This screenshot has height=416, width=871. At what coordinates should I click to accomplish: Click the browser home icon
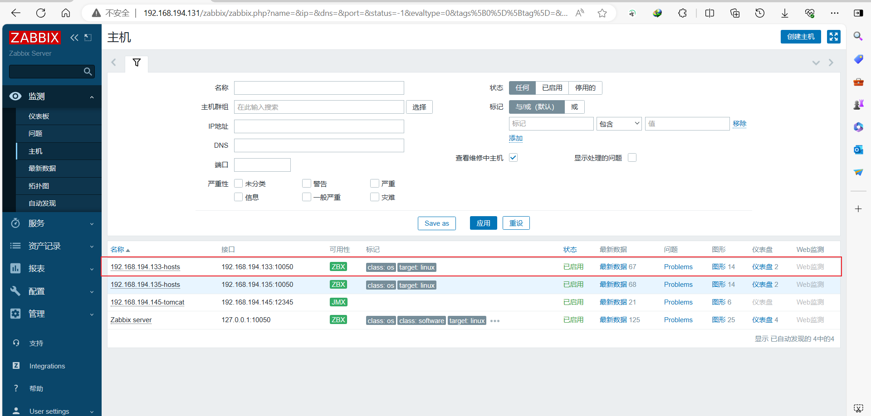66,13
